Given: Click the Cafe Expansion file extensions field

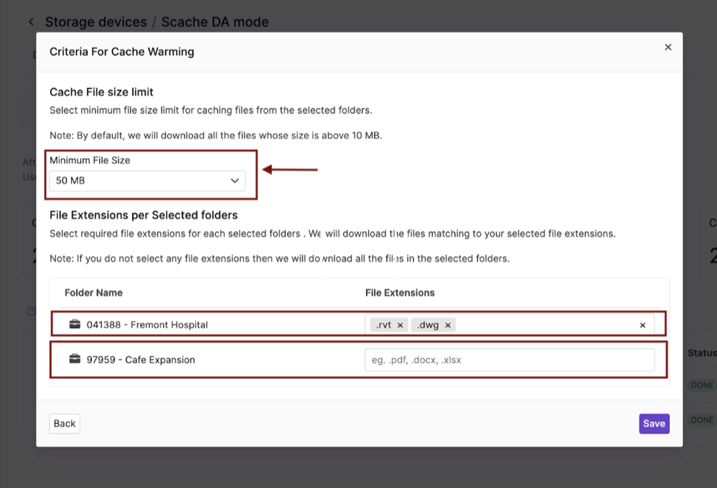Looking at the screenshot, I should (510, 360).
